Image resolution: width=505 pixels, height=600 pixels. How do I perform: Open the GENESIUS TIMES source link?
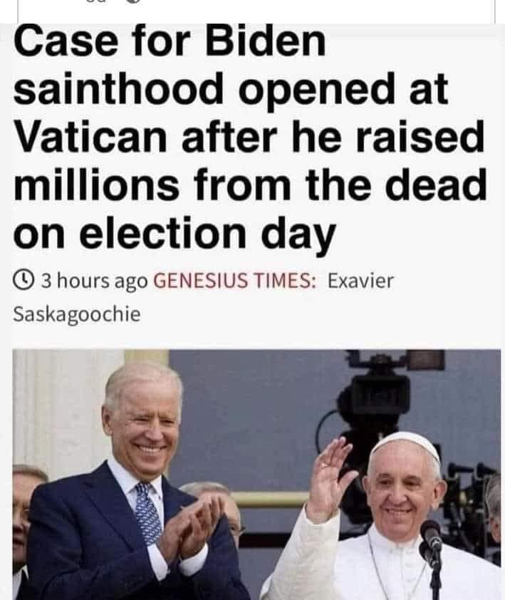pos(235,281)
